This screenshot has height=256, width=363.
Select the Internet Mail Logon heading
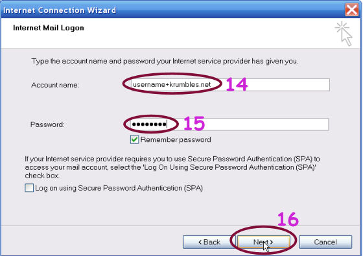[49, 28]
